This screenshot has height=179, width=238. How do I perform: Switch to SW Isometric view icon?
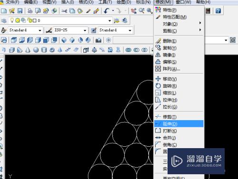[x=64, y=40]
